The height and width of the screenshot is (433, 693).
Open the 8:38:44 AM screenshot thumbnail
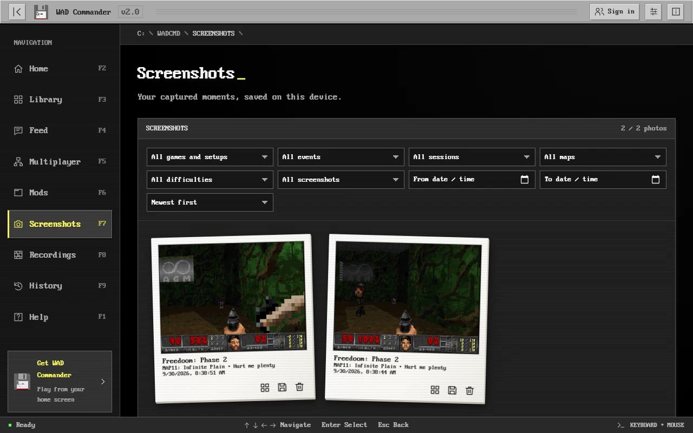click(407, 298)
